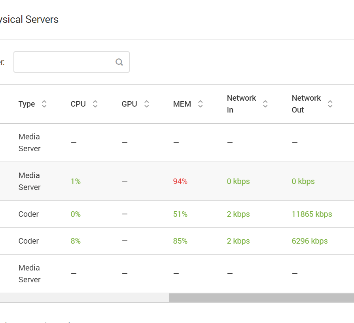
Task: Select the Coder row with 8% CPU
Action: [x=28, y=241]
